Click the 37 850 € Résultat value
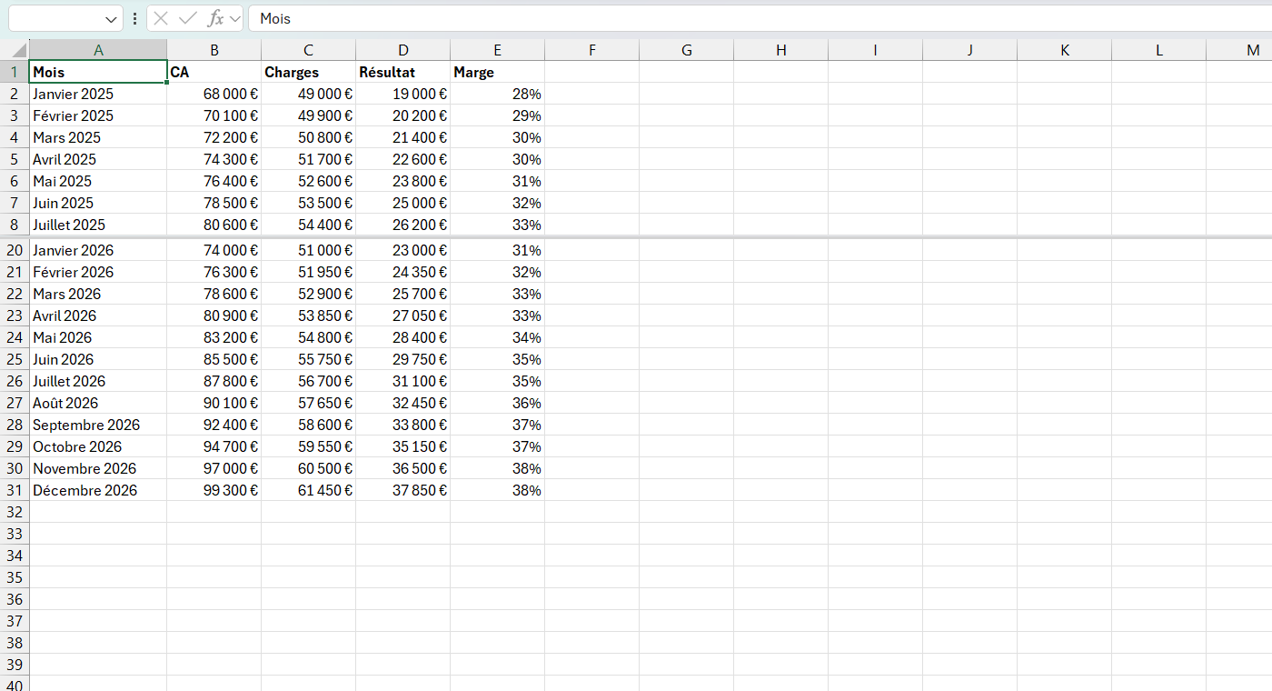Screen dimensions: 1272x691 point(403,490)
